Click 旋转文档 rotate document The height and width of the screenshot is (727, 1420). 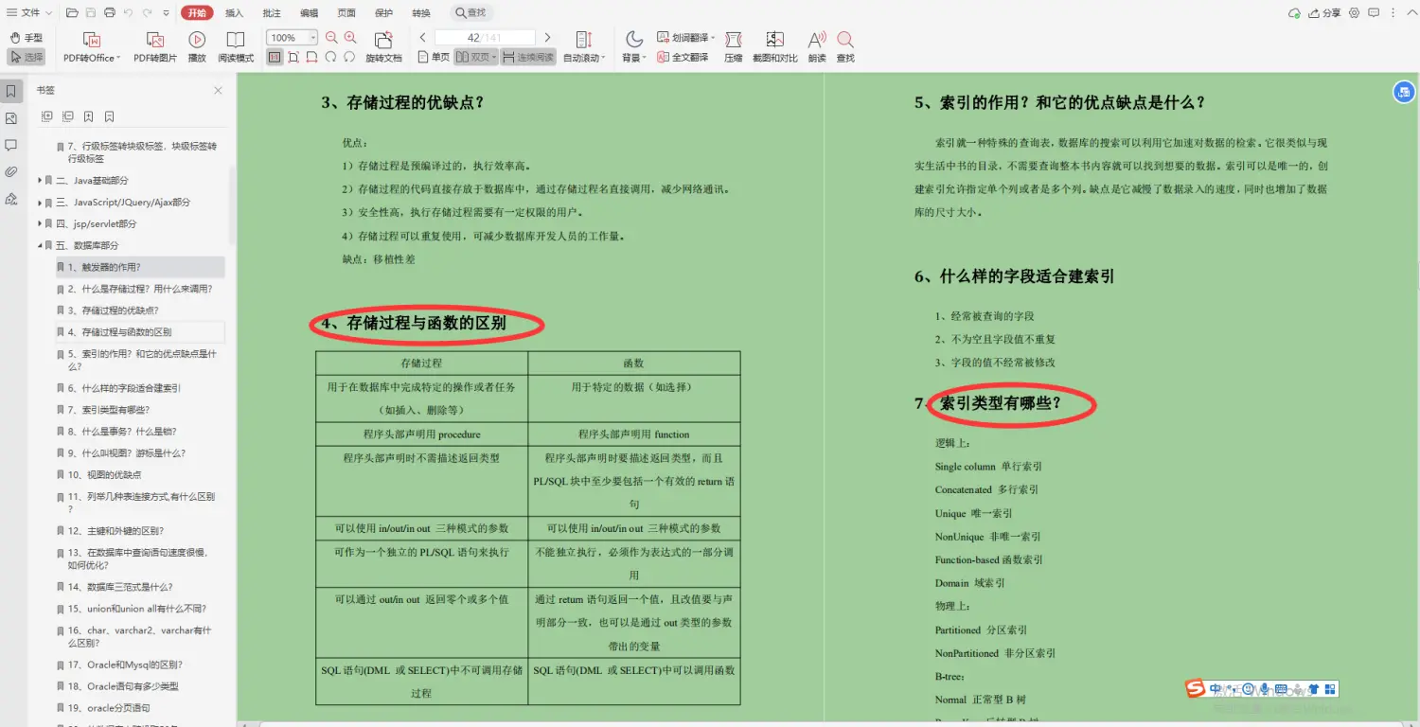tap(383, 47)
